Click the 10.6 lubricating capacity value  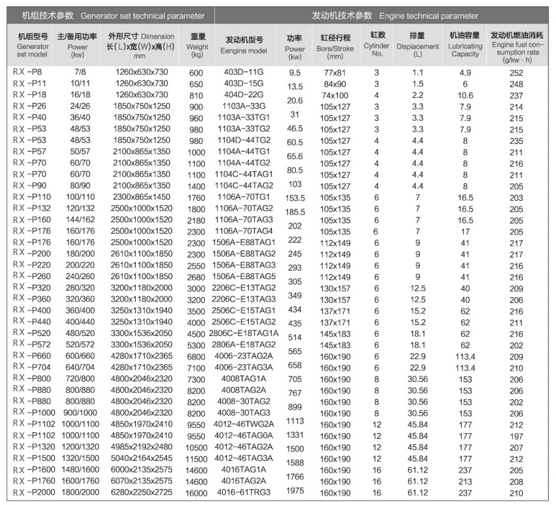(x=465, y=95)
